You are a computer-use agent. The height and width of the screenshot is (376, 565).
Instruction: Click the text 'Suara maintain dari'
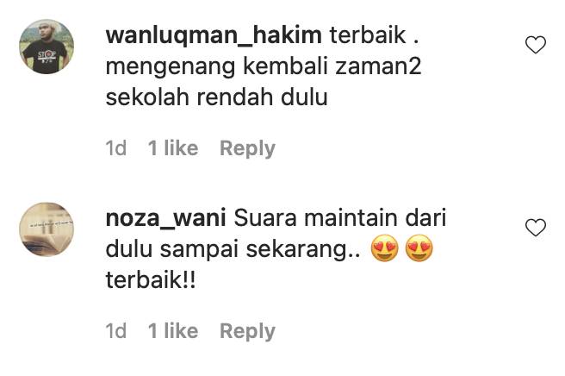pyautogui.click(x=340, y=218)
